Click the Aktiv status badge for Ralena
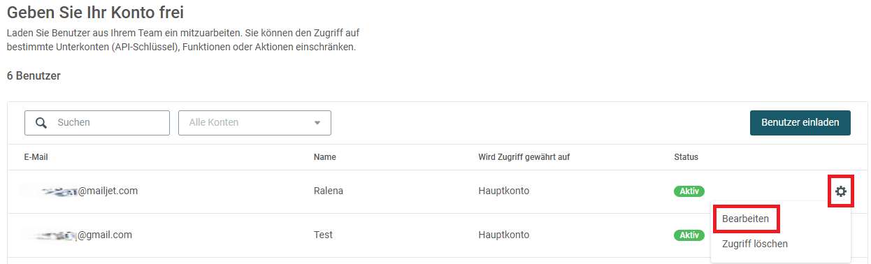This screenshot has width=871, height=264. [x=689, y=191]
